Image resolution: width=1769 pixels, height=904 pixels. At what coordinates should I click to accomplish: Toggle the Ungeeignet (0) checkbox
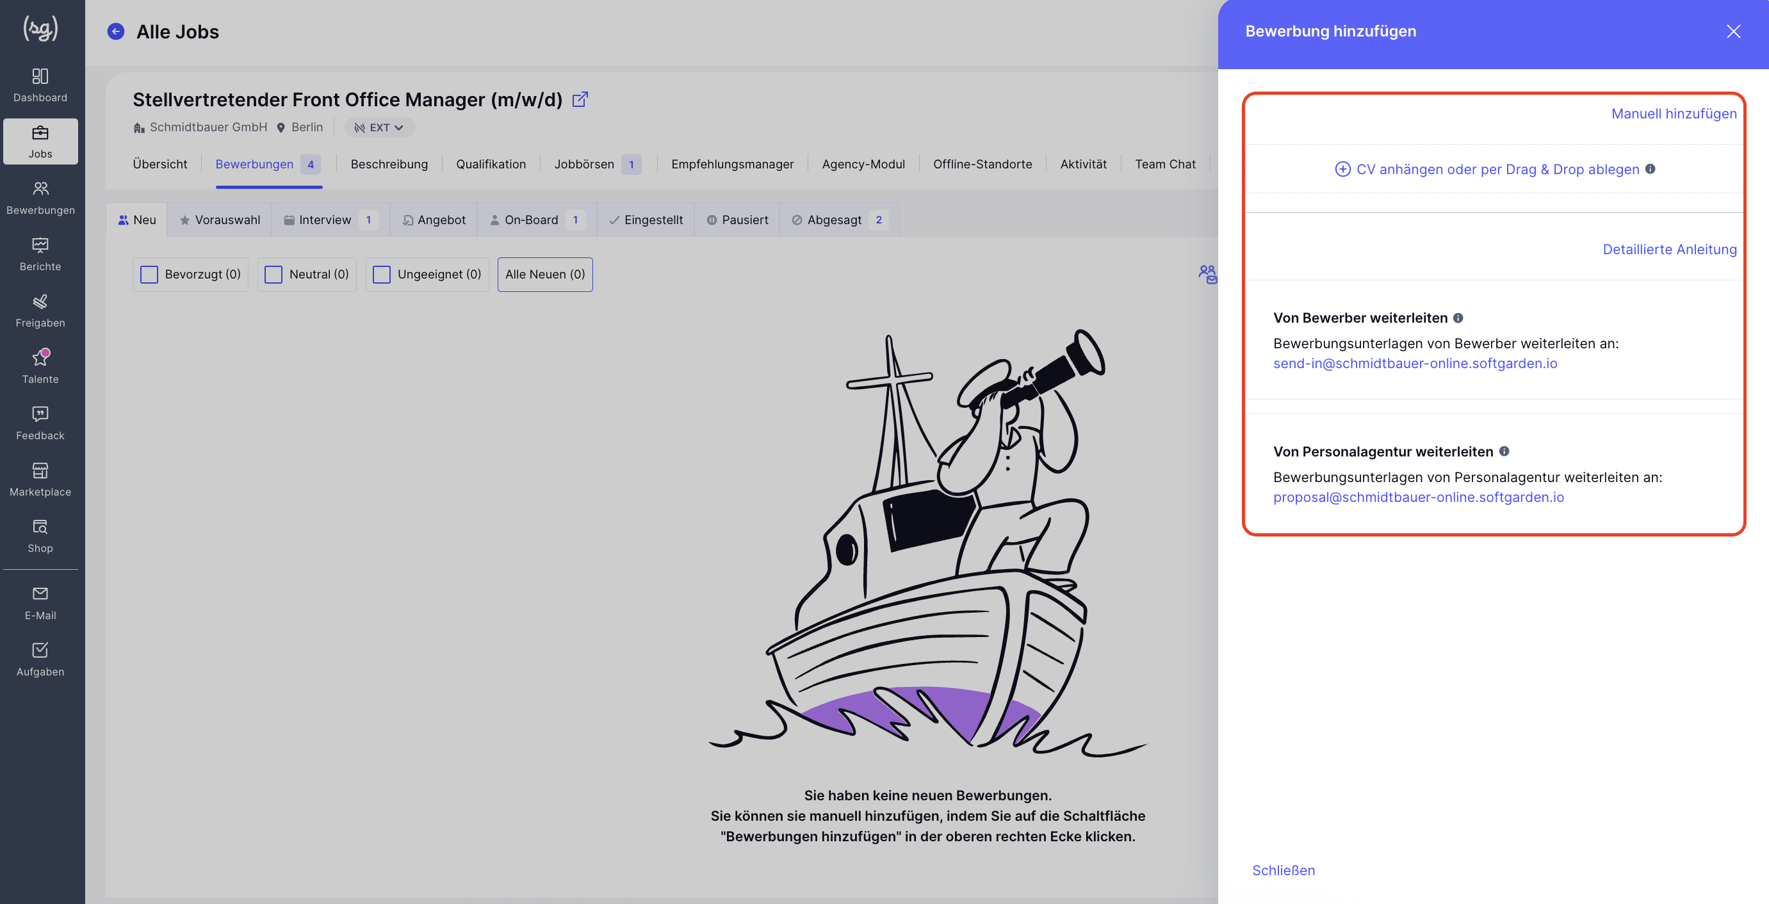pyautogui.click(x=381, y=275)
